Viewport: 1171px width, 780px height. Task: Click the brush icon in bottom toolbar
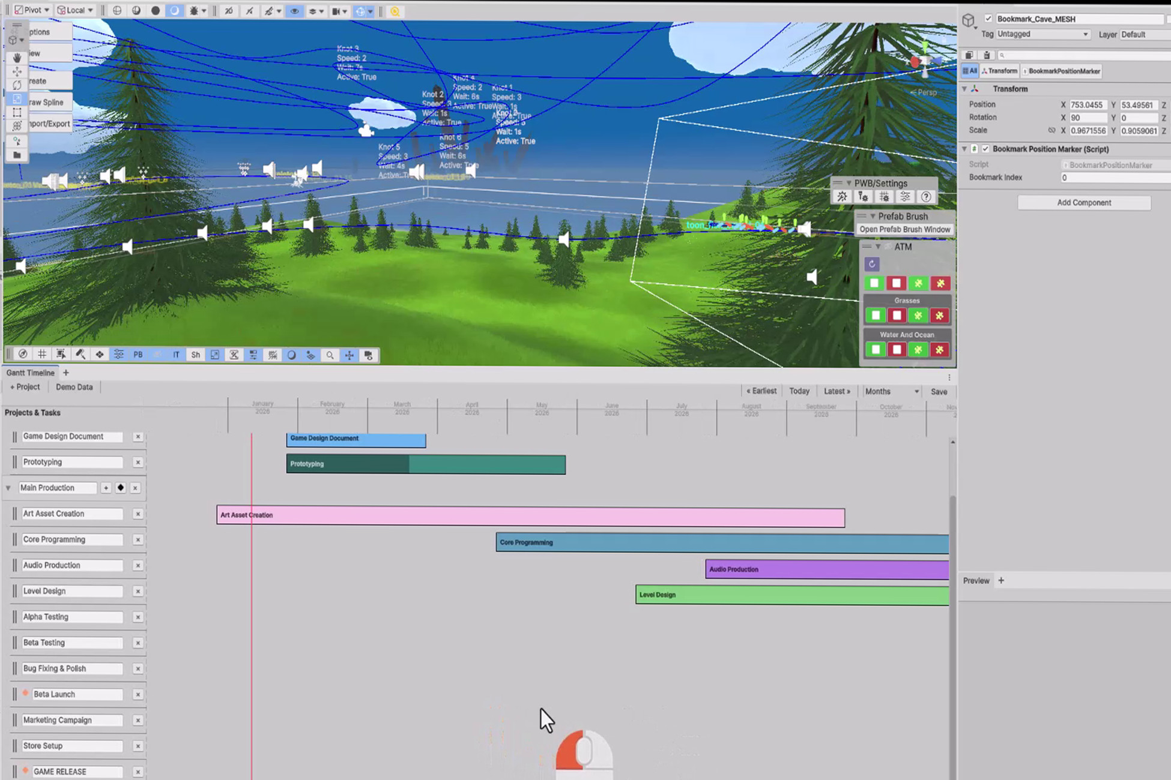coord(80,355)
